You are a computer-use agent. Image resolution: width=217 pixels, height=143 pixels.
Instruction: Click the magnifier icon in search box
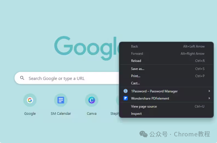click(22, 78)
